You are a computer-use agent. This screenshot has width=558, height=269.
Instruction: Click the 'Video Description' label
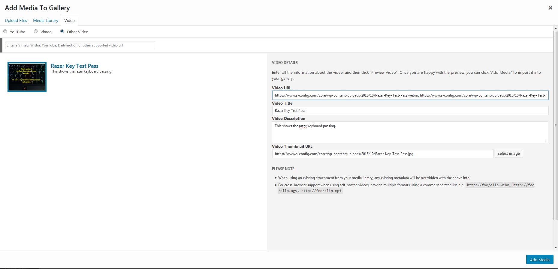tap(288, 118)
